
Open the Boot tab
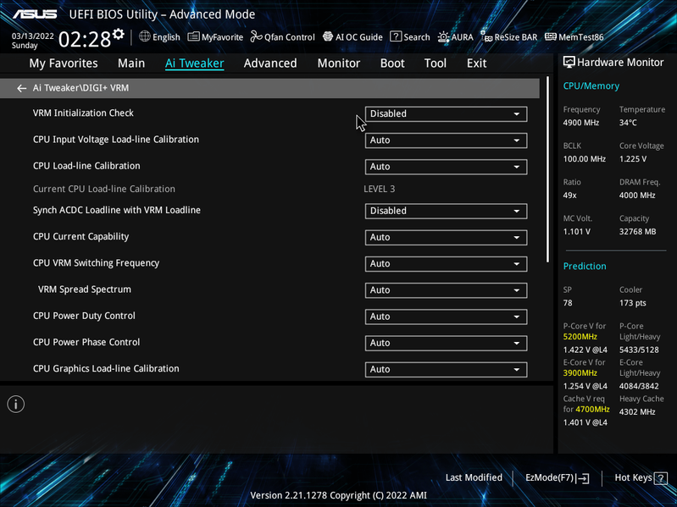point(392,63)
